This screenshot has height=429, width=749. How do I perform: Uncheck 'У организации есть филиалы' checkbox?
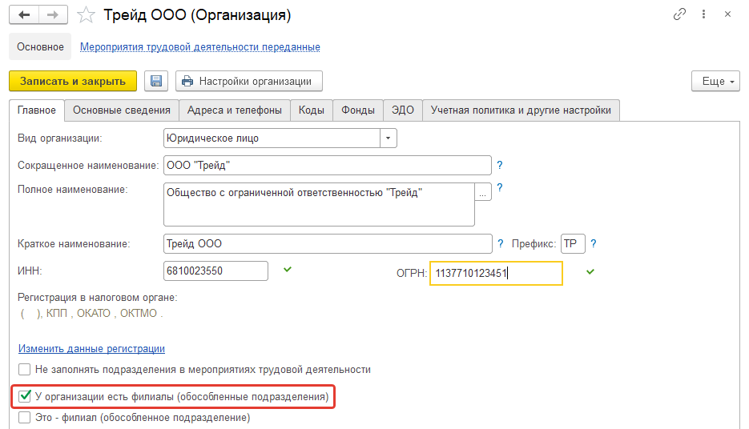[x=25, y=396]
